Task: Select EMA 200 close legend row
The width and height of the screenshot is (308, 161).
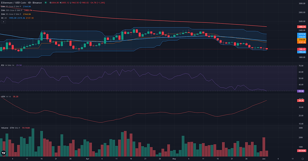Action: (16, 10)
